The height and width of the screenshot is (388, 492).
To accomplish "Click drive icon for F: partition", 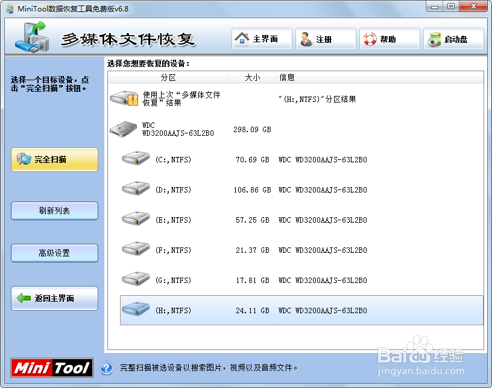I will (x=136, y=248).
